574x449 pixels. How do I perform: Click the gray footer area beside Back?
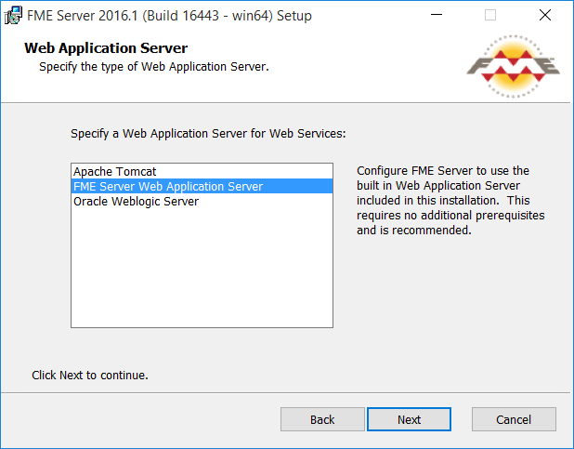(x=139, y=419)
